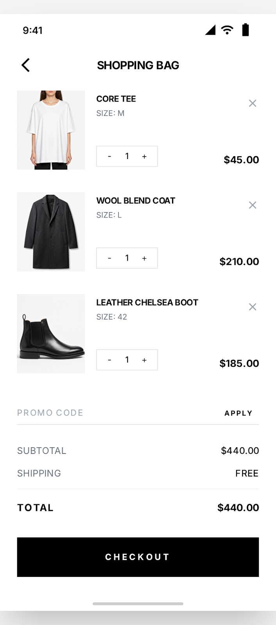
Task: Tap the Wi-Fi status bar icon
Action: 227,30
